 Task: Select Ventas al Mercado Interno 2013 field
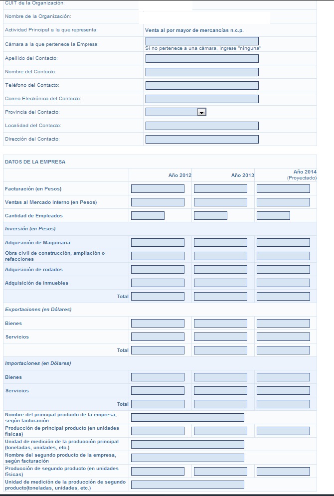pos(220,202)
